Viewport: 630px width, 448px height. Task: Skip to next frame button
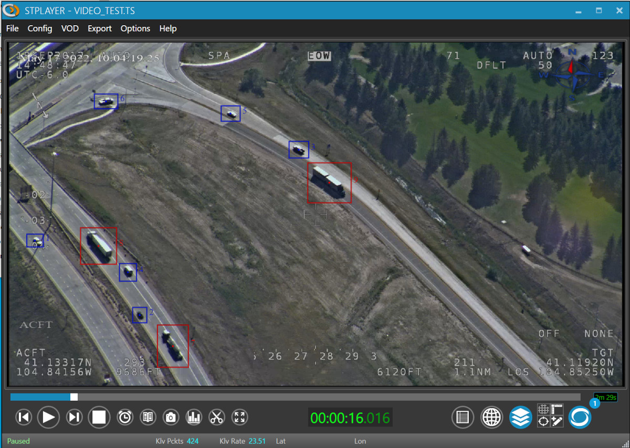click(x=74, y=418)
